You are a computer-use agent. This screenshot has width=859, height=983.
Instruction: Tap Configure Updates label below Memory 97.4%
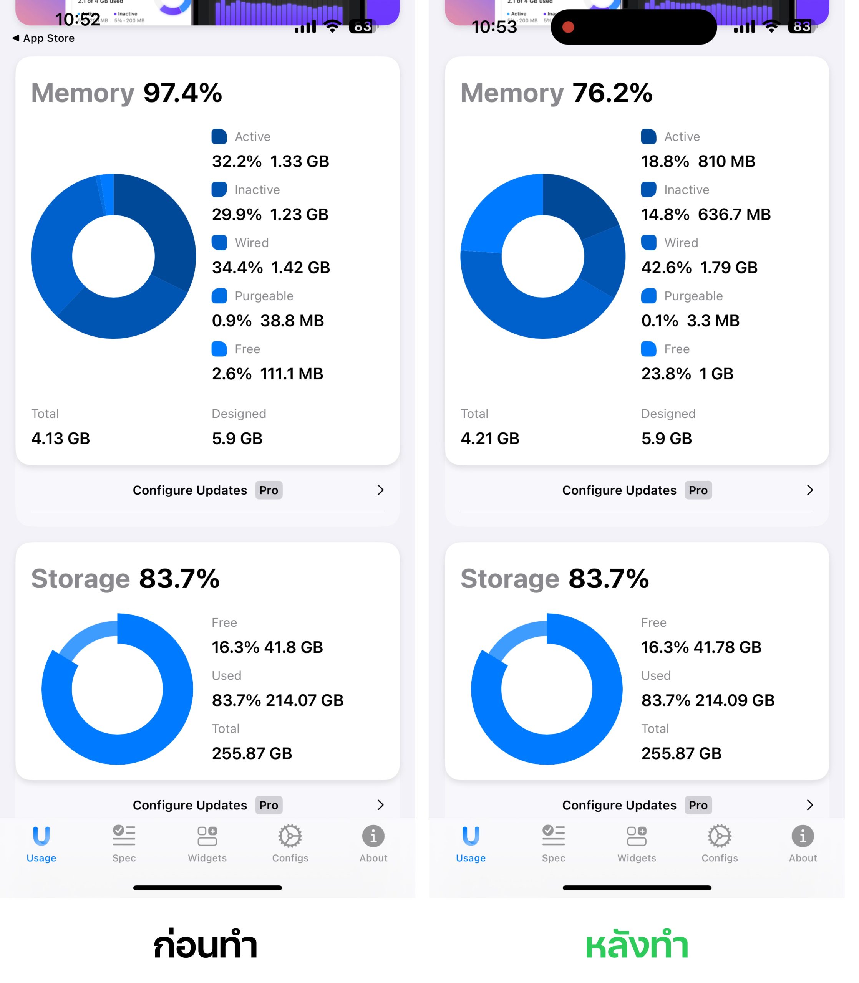(190, 490)
